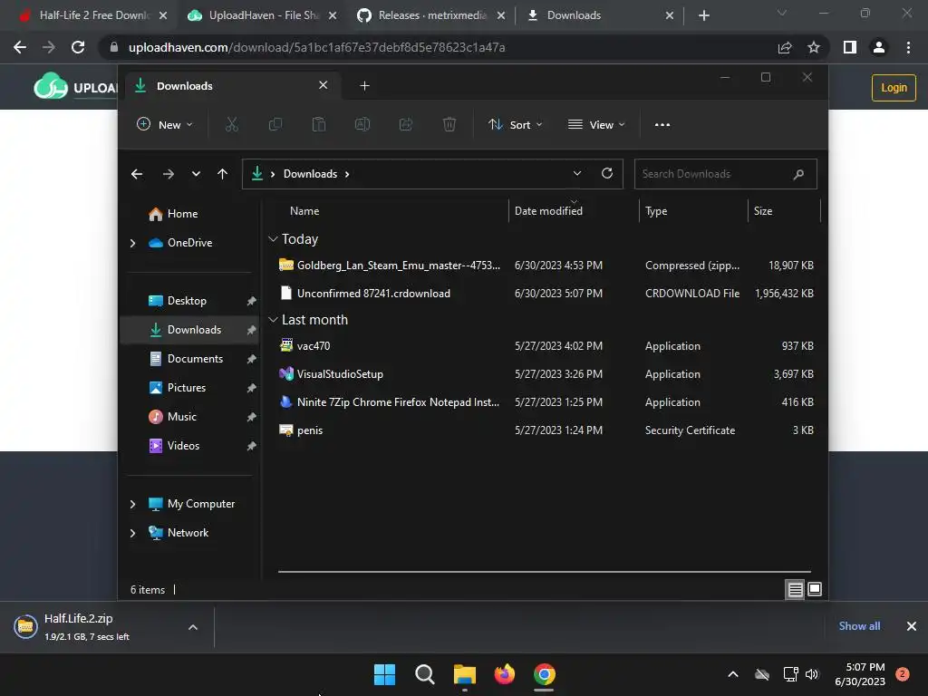Image resolution: width=928 pixels, height=696 pixels.
Task: Open the View dropdown menu
Action: click(x=596, y=125)
